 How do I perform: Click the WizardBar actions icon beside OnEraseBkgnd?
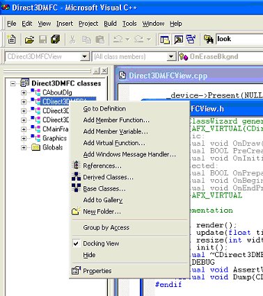[184, 56]
